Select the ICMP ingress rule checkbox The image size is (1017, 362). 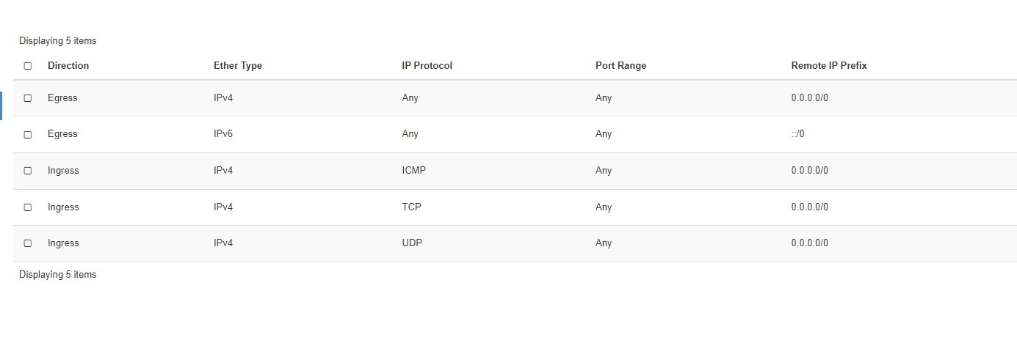click(x=28, y=171)
